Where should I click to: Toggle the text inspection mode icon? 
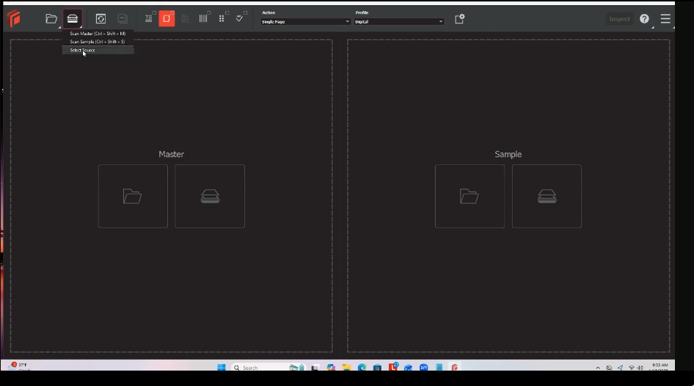pos(149,19)
